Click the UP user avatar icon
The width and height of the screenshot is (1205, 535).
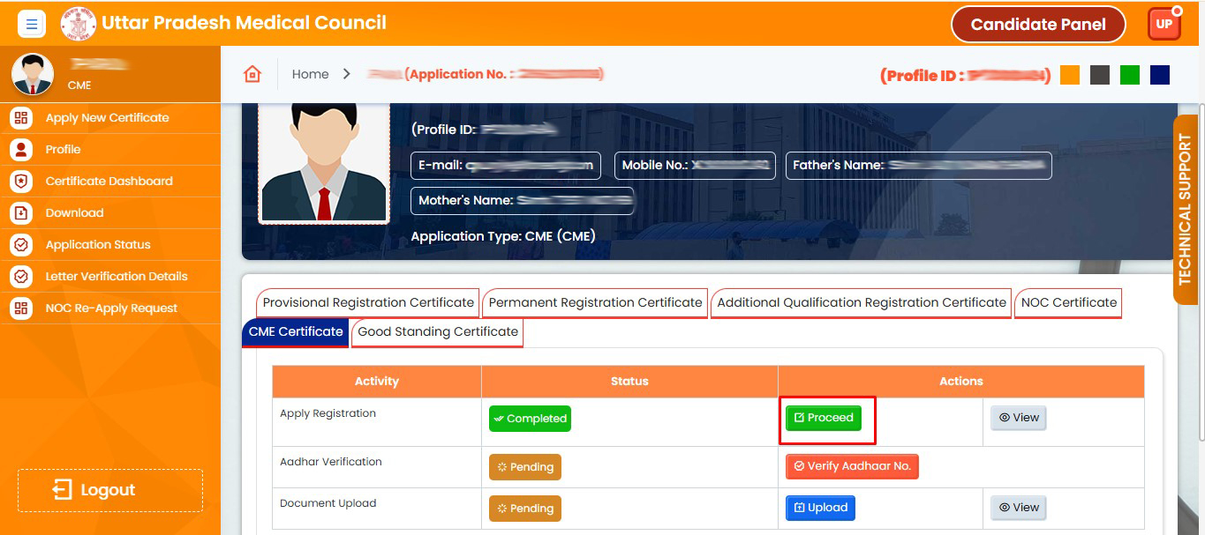(1164, 25)
